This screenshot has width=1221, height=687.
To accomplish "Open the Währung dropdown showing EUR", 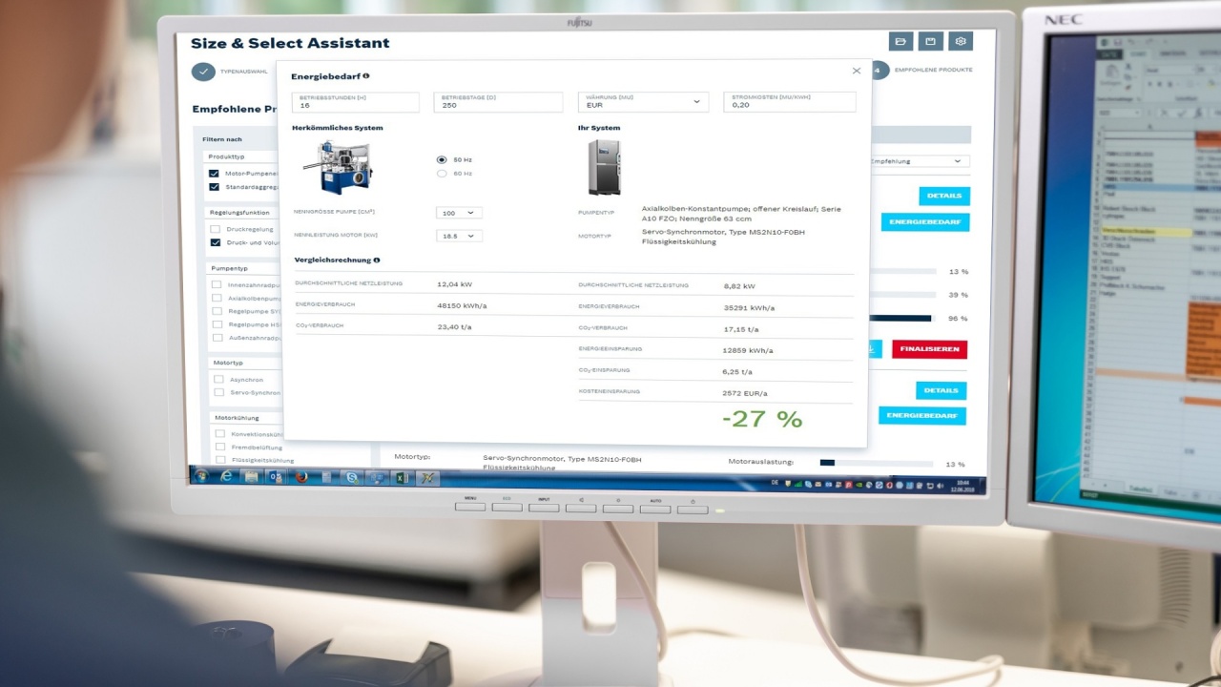I will coord(643,102).
